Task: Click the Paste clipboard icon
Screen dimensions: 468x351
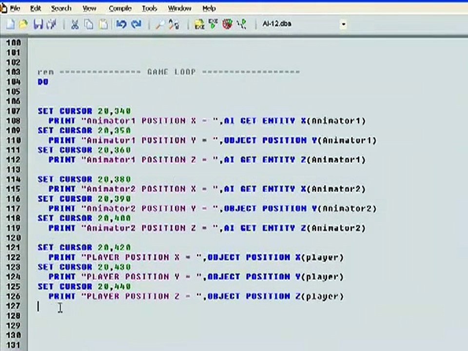Action: [103, 24]
